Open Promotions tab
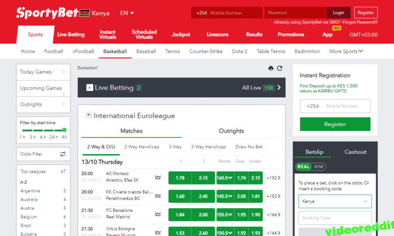Screen dimensions: 394x236 click(291, 35)
